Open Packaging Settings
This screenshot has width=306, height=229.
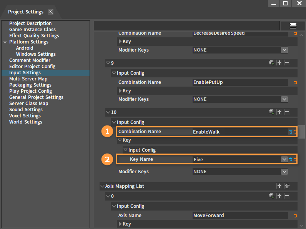30,85
